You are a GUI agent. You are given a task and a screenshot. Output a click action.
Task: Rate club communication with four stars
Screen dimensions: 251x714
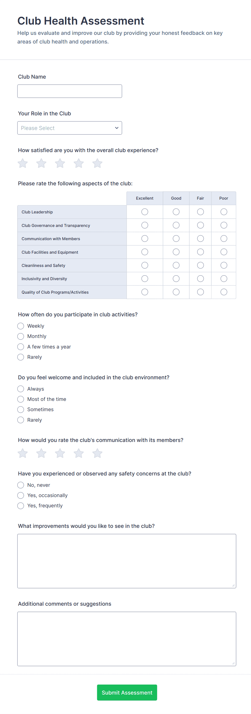[x=79, y=453]
